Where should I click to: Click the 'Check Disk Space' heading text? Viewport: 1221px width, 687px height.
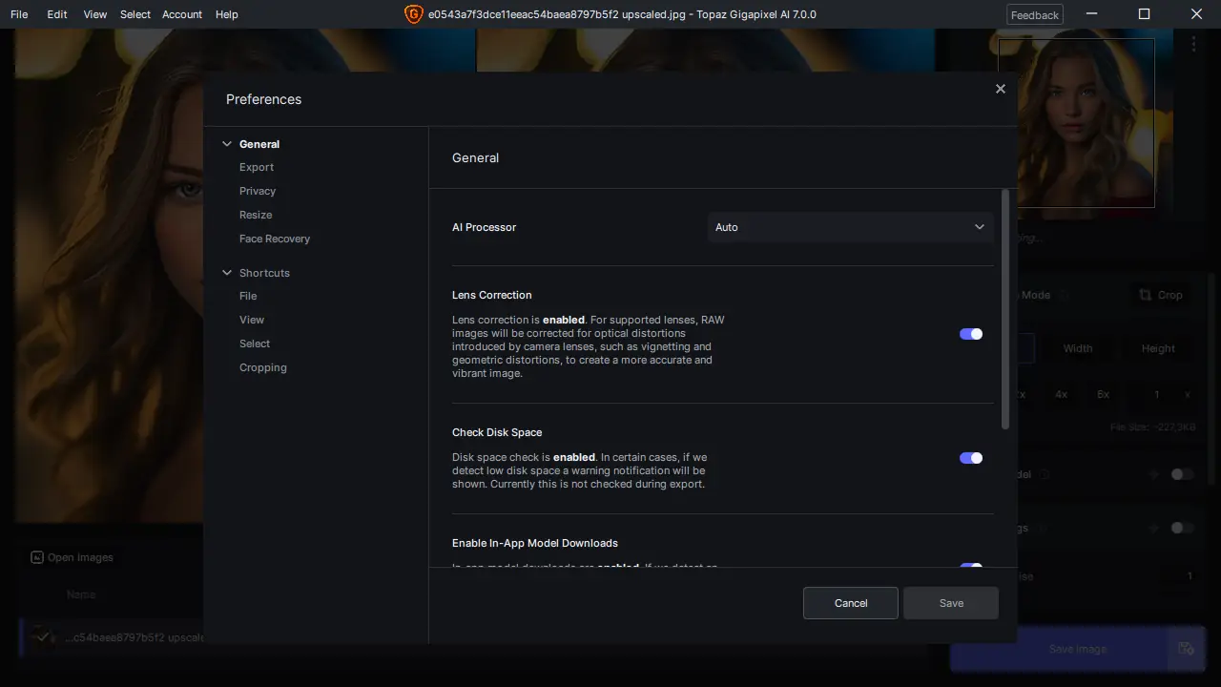click(497, 432)
